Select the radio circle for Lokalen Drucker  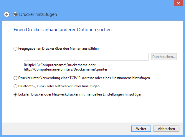(15, 94)
